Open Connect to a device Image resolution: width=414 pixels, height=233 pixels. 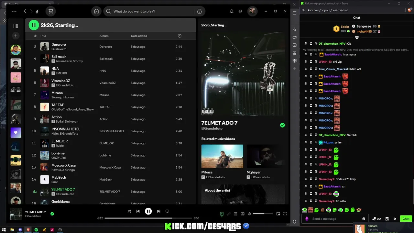tap(242, 214)
